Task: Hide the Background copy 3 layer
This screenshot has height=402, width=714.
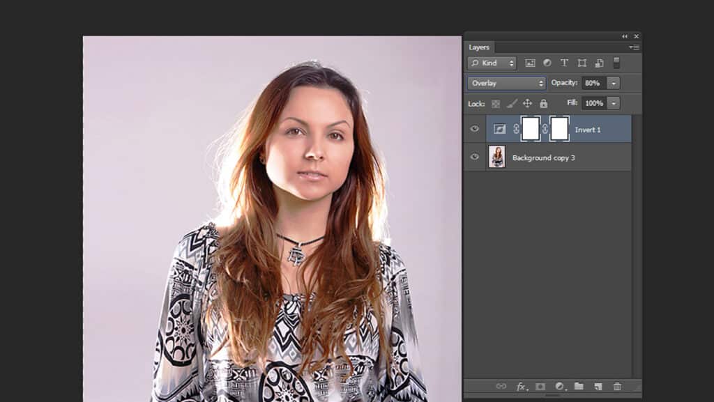Action: coord(475,157)
